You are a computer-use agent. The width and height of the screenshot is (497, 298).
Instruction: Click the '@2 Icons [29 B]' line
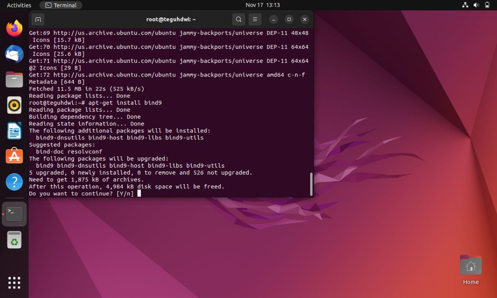(x=55, y=68)
